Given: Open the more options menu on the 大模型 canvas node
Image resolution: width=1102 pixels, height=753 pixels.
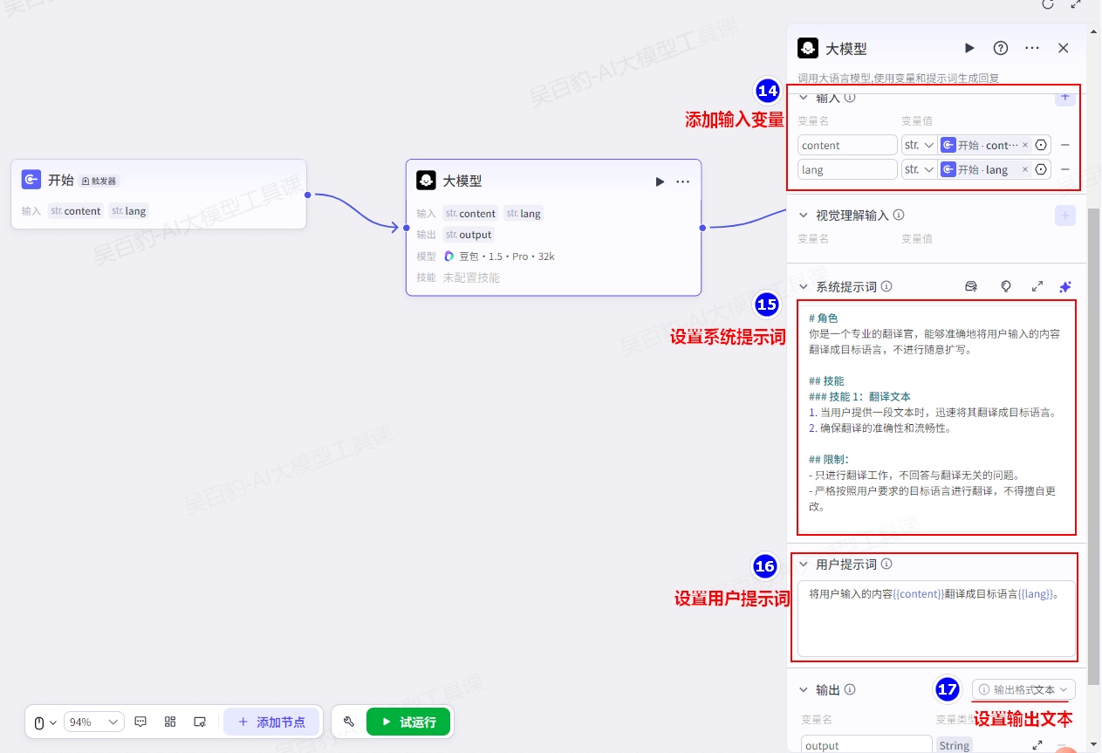Looking at the screenshot, I should (x=683, y=181).
